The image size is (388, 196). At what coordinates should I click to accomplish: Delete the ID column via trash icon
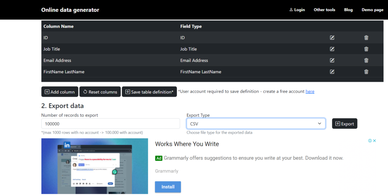pyautogui.click(x=366, y=38)
